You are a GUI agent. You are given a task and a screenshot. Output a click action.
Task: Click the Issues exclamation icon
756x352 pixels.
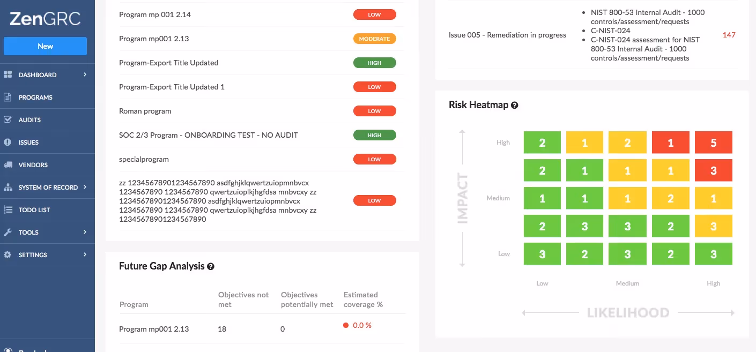click(x=8, y=143)
